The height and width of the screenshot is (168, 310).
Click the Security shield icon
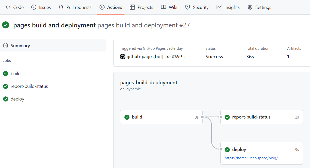click(188, 7)
